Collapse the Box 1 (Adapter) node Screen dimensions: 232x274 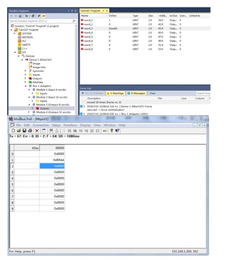coord(25,86)
